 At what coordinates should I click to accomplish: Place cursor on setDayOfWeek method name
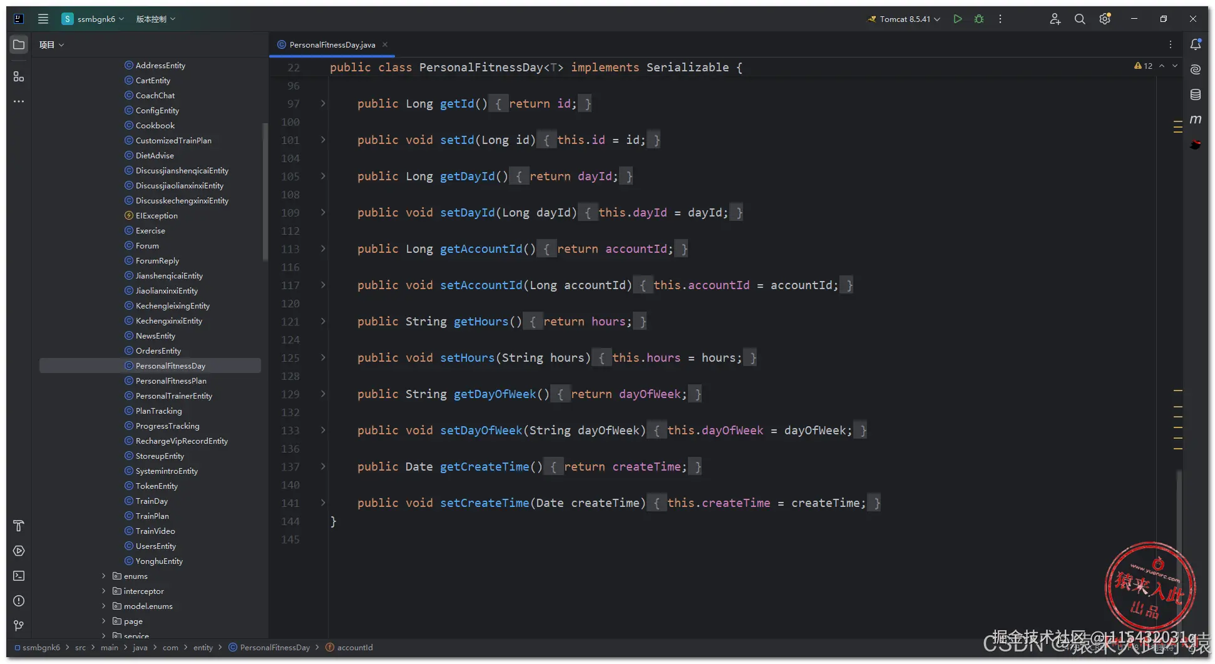481,430
